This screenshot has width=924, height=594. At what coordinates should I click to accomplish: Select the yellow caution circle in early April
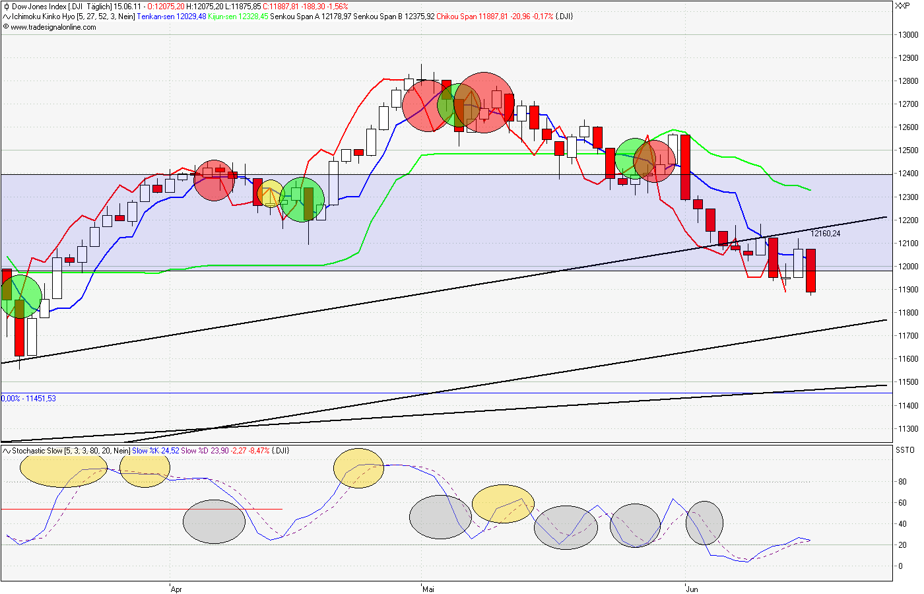tap(271, 194)
